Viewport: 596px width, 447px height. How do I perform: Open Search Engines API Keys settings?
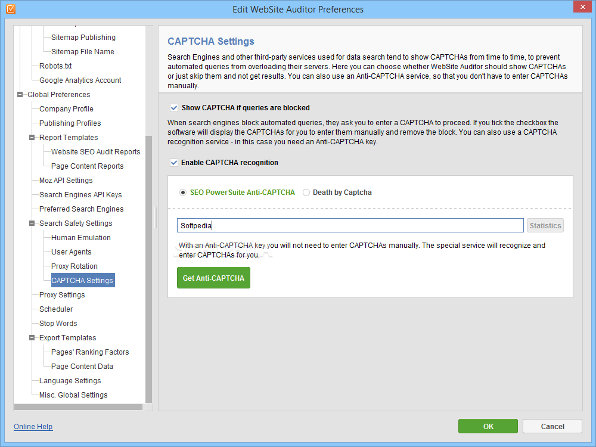click(80, 195)
